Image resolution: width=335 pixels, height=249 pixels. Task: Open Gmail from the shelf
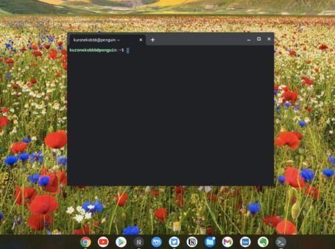click(x=227, y=242)
